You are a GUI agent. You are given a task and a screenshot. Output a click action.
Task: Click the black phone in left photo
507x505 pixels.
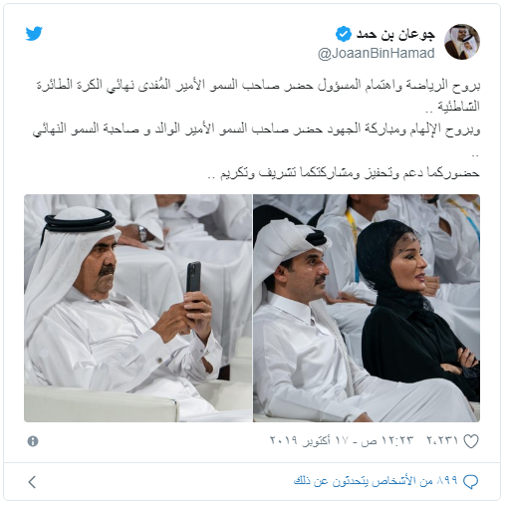pos(193,278)
